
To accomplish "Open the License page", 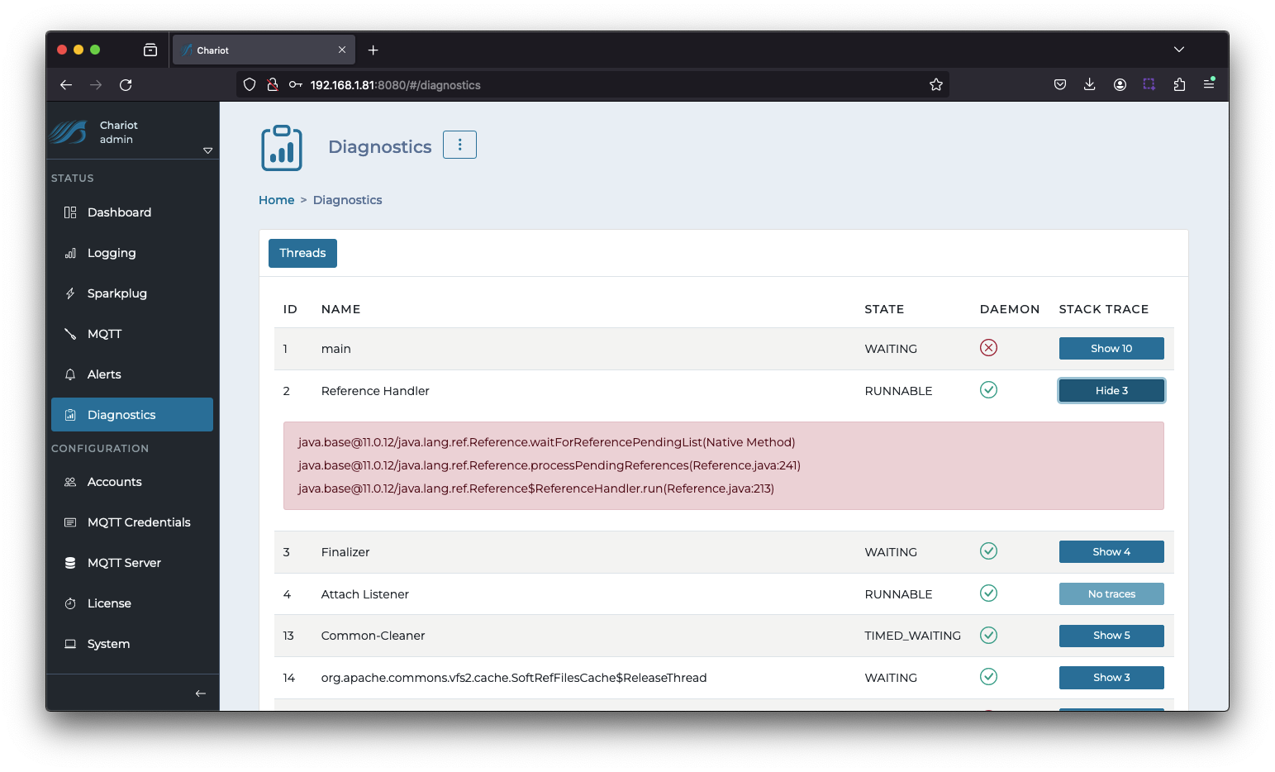I will pyautogui.click(x=132, y=603).
